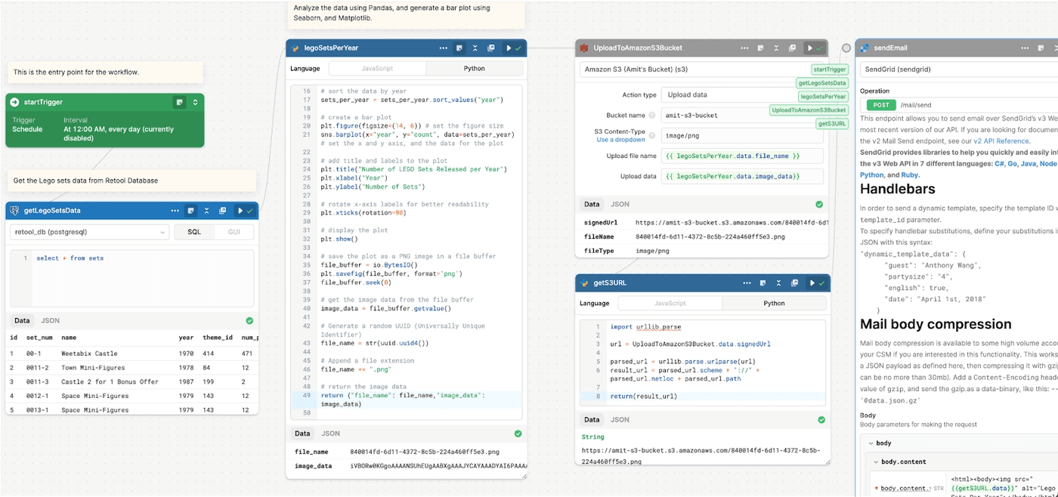Expand the startTrigger block chevron
This screenshot has height=497, width=1058.
[196, 102]
